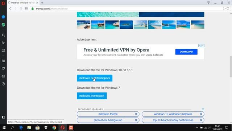Open the sixth Maldives thumbnail
This screenshot has height=131, width=232.
pos(155,25)
